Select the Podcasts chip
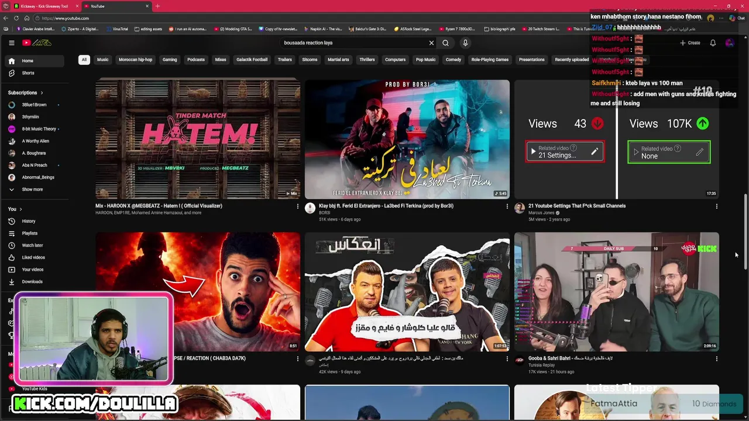Image resolution: width=749 pixels, height=421 pixels. [196, 60]
